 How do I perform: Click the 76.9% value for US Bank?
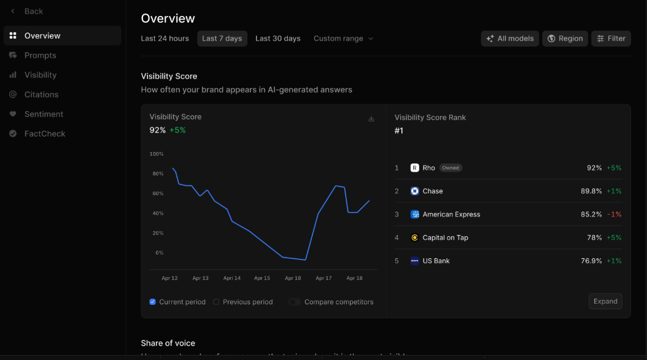591,261
